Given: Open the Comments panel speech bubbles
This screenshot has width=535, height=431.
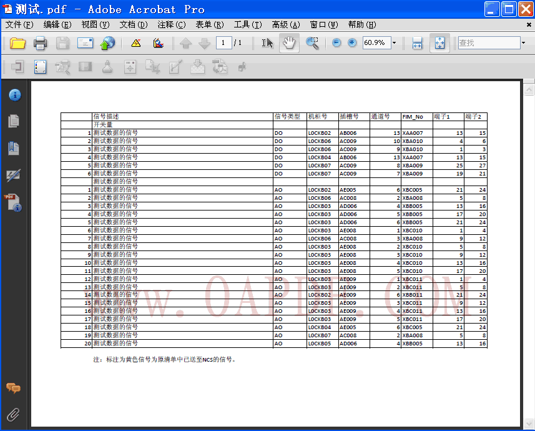Looking at the screenshot, I should click(x=13, y=388).
